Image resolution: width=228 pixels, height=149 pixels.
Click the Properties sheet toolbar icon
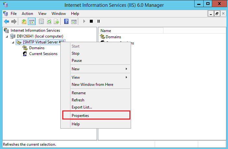[41, 21]
